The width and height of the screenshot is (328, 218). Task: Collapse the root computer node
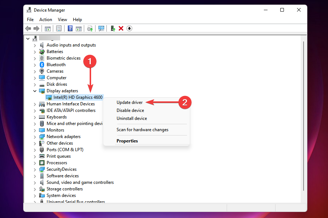[28, 39]
